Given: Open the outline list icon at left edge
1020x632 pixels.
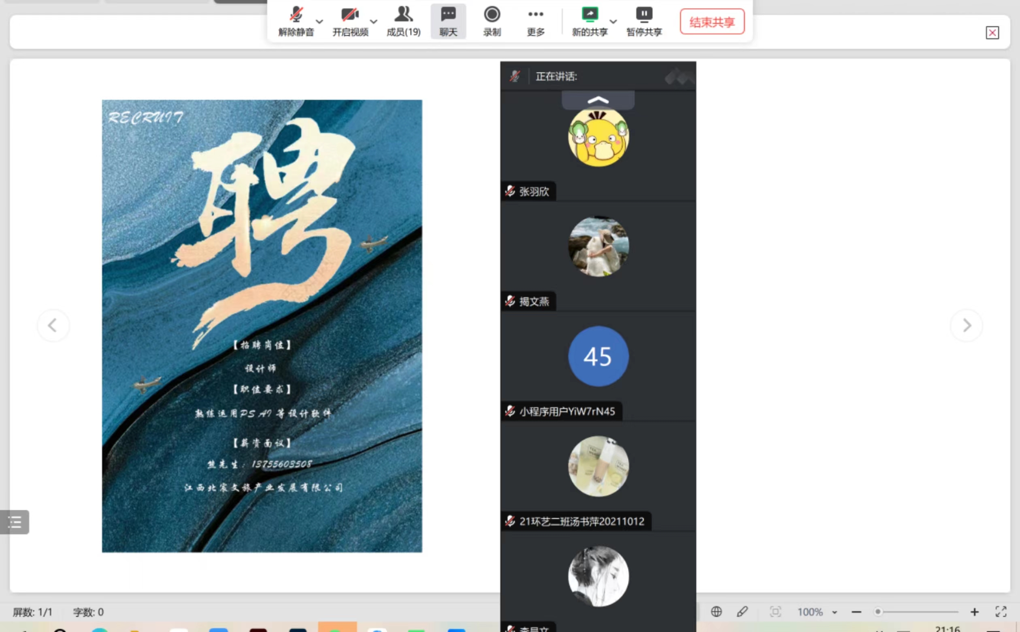Looking at the screenshot, I should (x=15, y=522).
